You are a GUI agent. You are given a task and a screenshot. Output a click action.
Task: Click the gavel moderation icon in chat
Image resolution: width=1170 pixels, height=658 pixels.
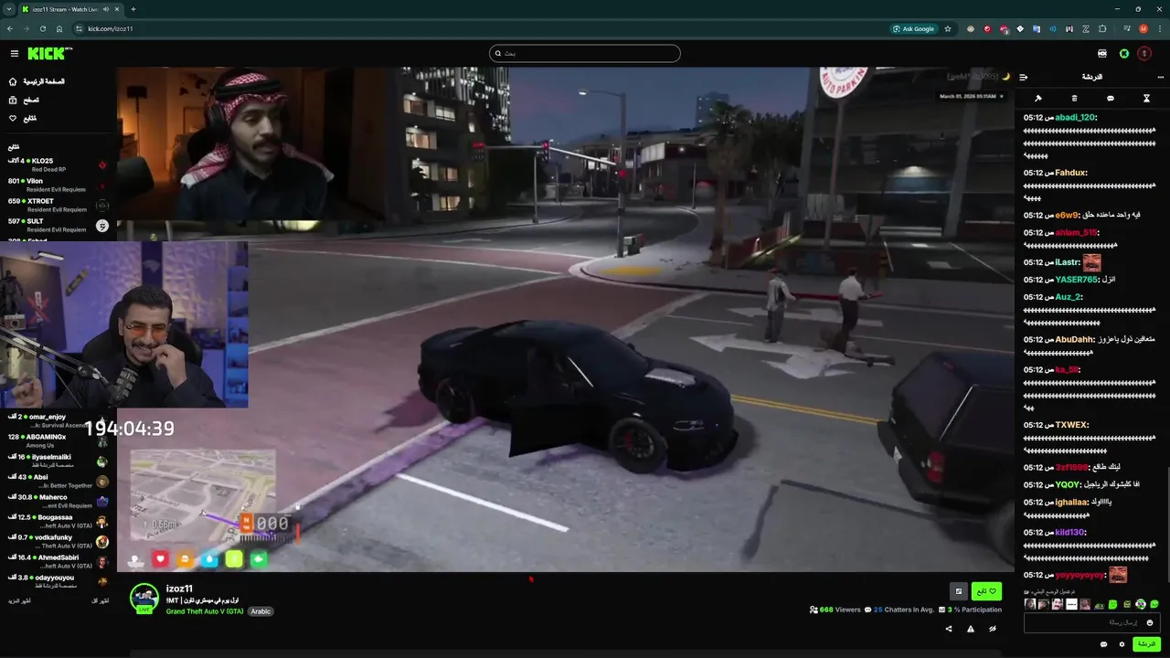coord(1038,99)
